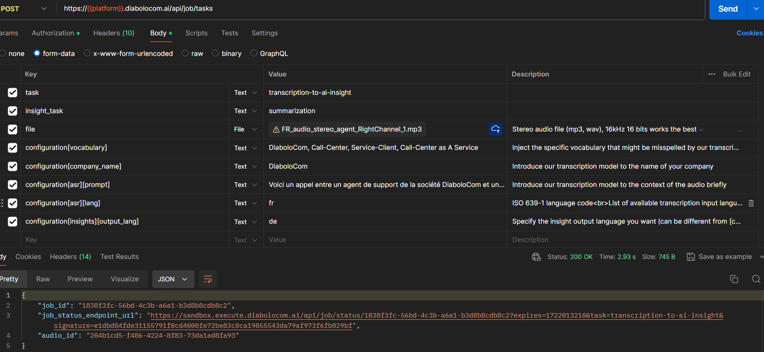764x352 pixels.
Task: Delete the configuration[asr][lang] row with trash icon
Action: click(x=751, y=203)
